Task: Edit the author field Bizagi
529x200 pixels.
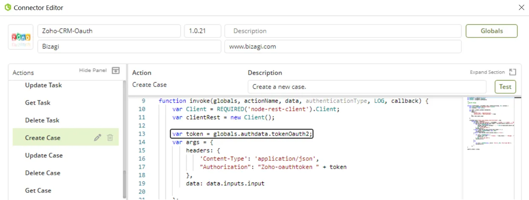Action: (x=129, y=46)
